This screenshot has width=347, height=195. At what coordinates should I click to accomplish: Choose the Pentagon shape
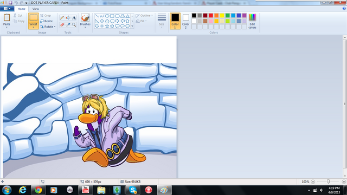107,21
